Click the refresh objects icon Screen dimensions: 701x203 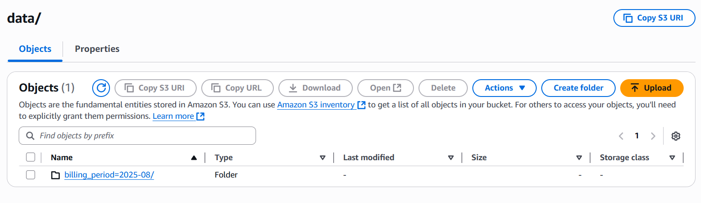pos(101,88)
